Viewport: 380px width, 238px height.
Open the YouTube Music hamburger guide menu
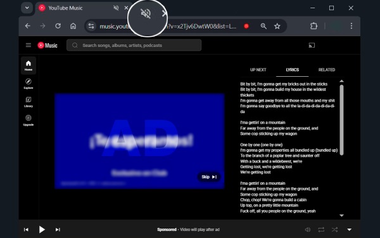pos(28,45)
